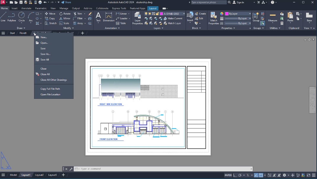Select the Text annotation tool

point(98,17)
